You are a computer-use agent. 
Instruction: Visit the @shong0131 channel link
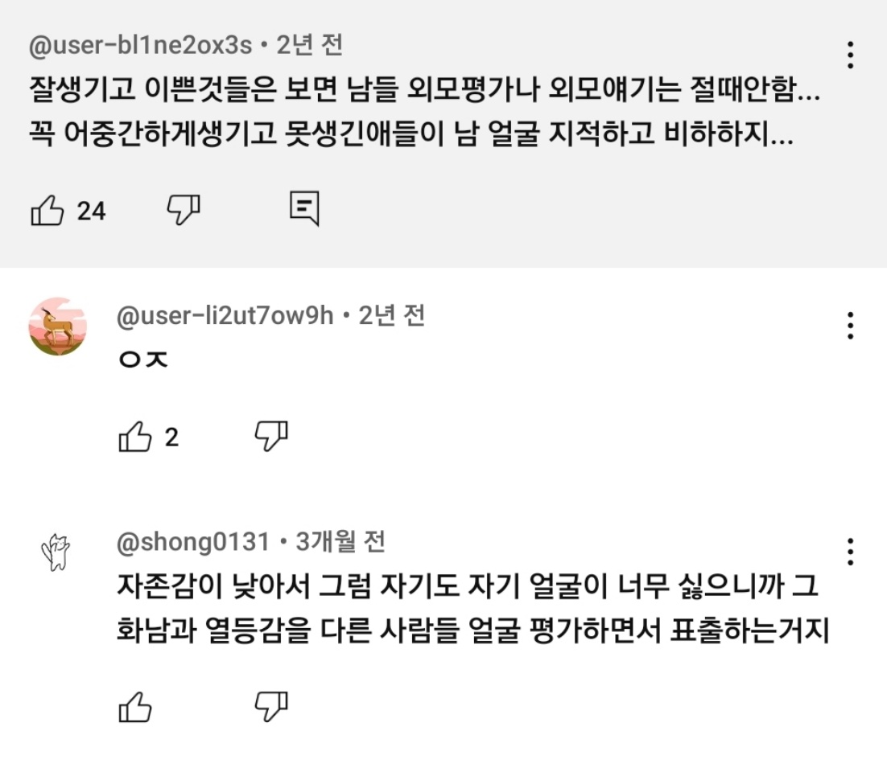pyautogui.click(x=193, y=543)
